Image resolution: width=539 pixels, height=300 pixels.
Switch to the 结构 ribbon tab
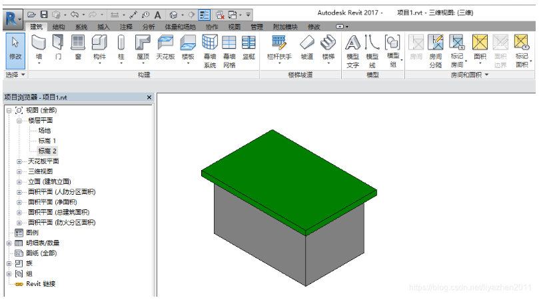[x=59, y=27]
